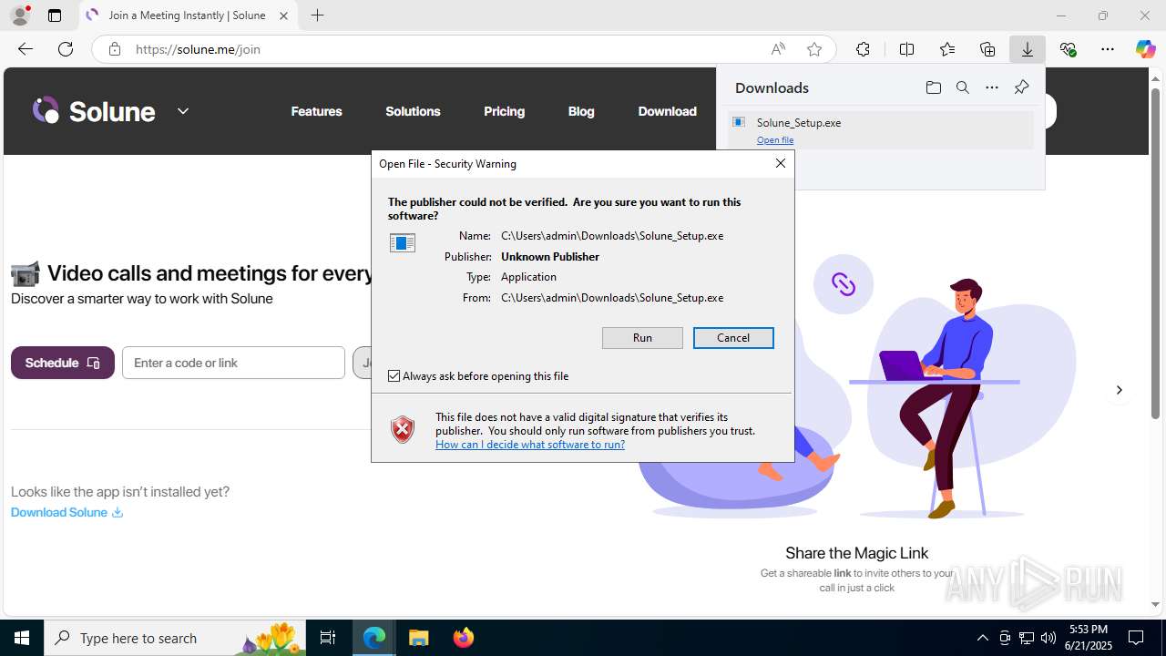
Task: Open File Explorer from the taskbar
Action: [x=419, y=638]
